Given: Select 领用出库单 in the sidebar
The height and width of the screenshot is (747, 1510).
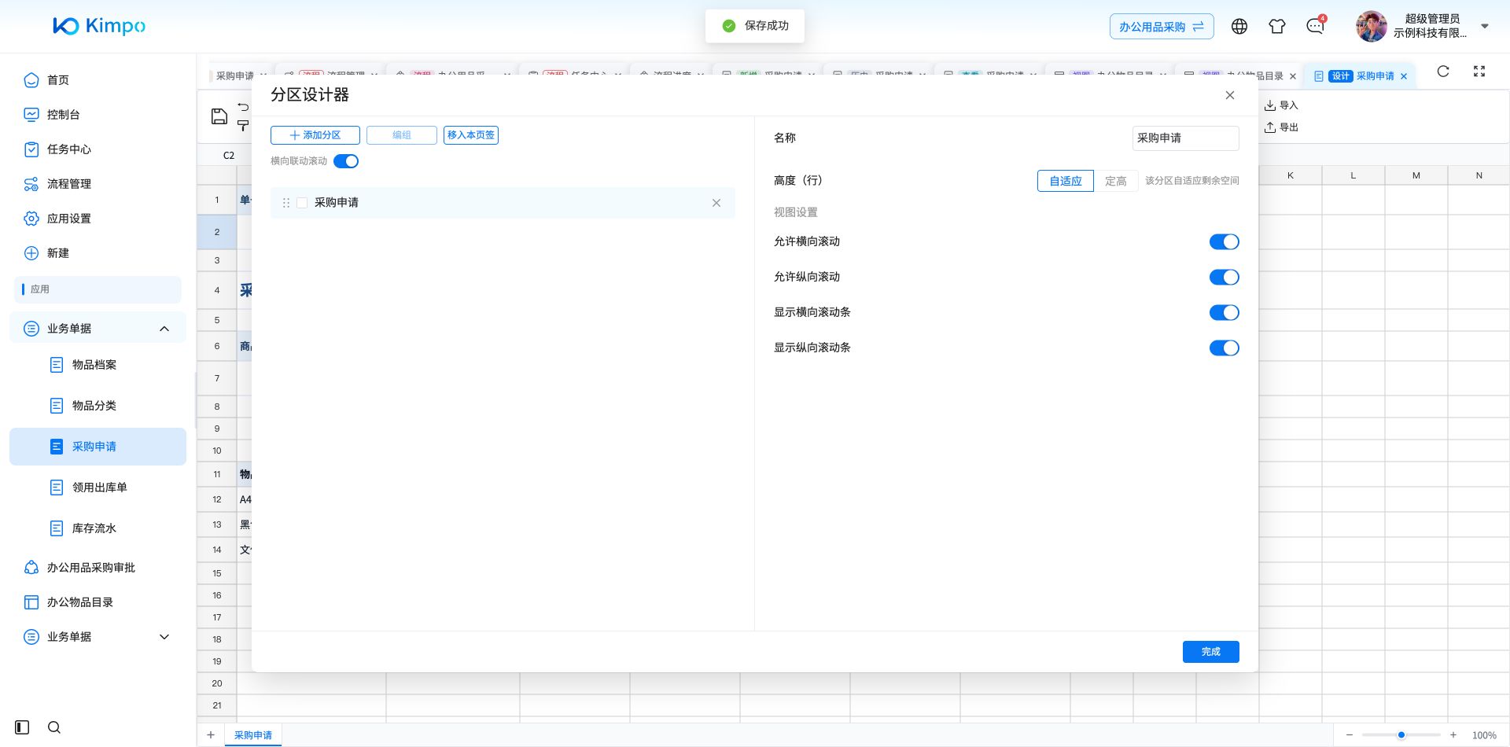Looking at the screenshot, I should point(99,488).
